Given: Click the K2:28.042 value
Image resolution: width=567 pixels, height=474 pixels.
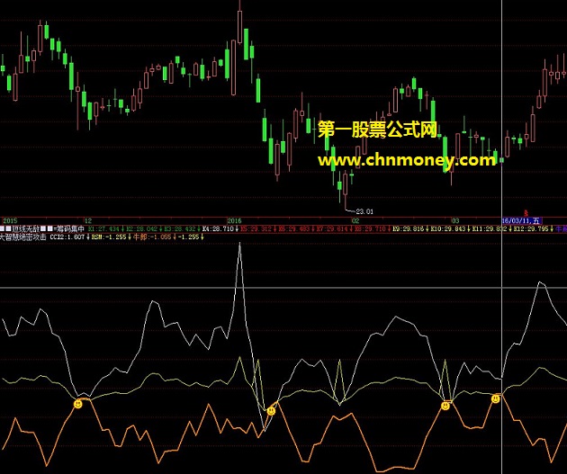Looking at the screenshot, I should click(x=144, y=228).
